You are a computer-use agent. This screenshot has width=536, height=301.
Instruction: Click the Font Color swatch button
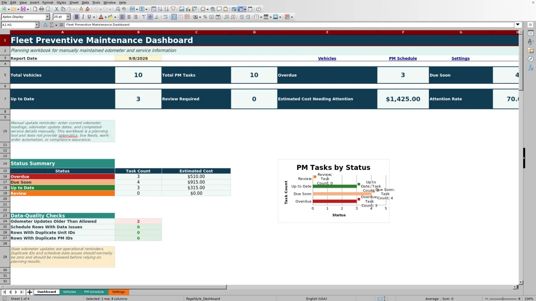pos(100,17)
